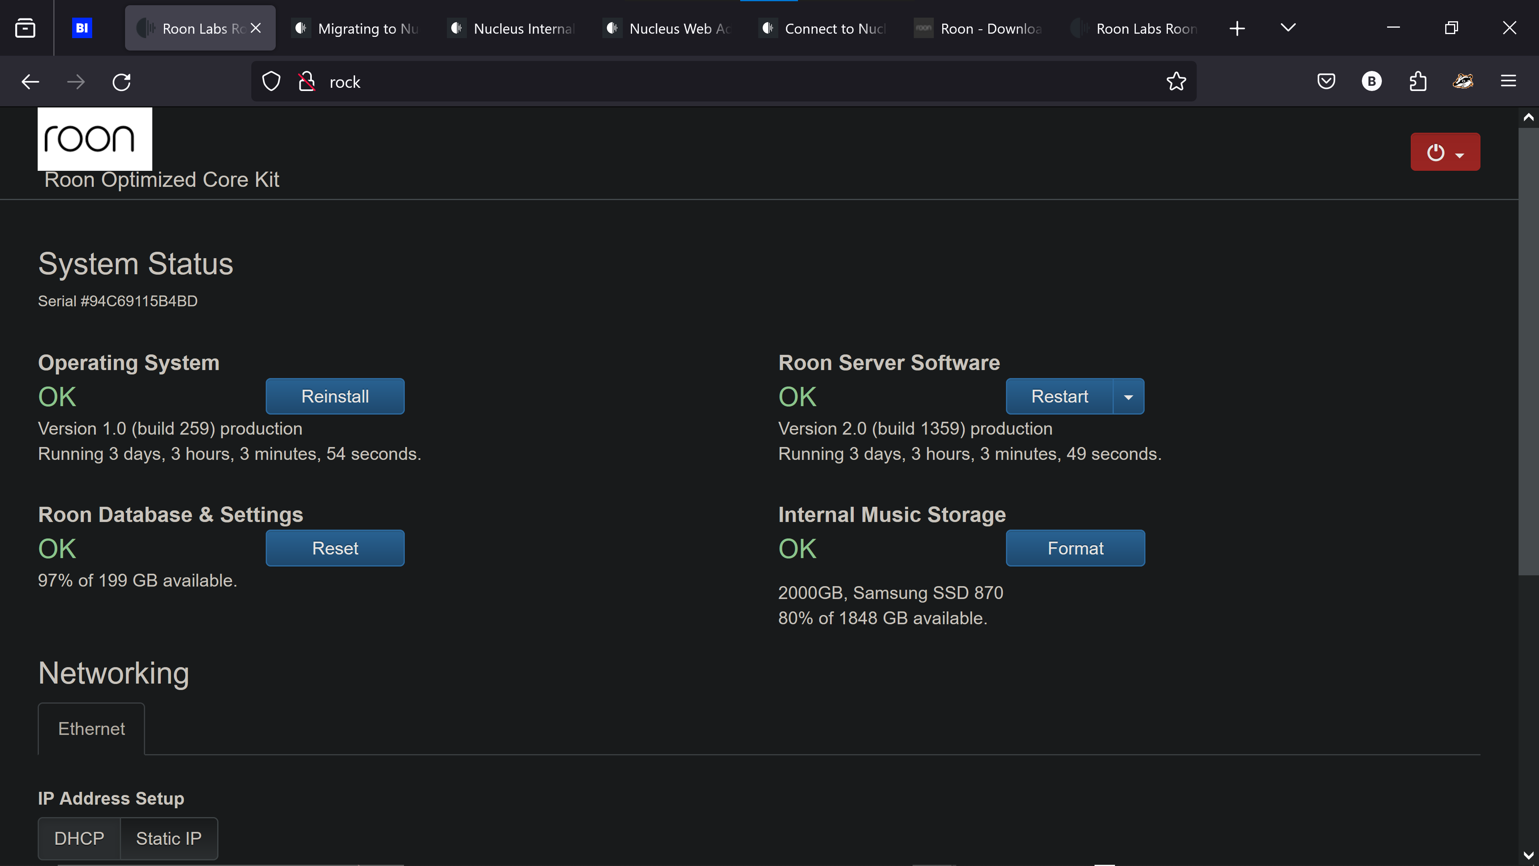Viewport: 1539px width, 866px height.
Task: Go forward one page
Action: coord(76,82)
